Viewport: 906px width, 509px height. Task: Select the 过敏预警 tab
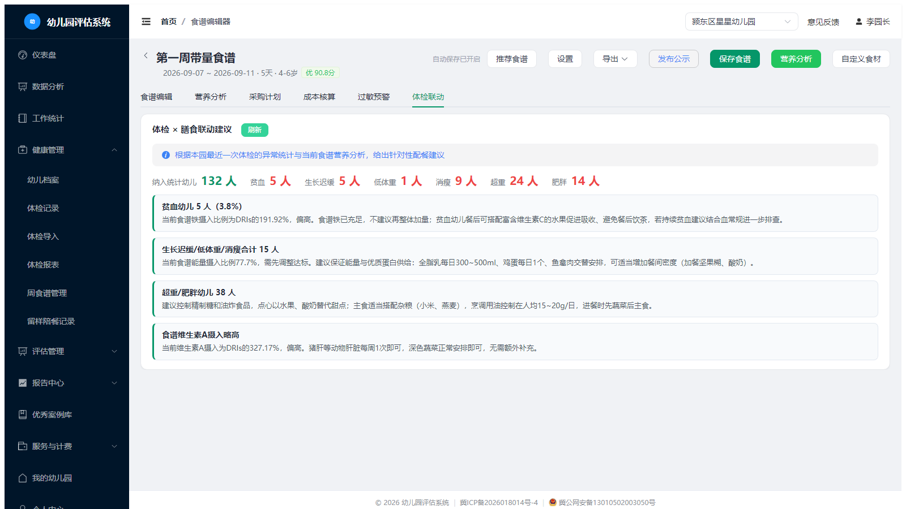[x=374, y=97]
